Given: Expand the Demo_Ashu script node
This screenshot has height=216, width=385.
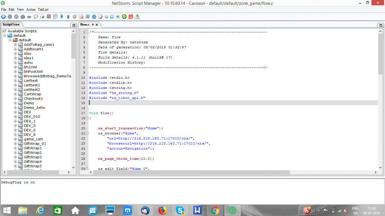Looking at the screenshot, I should (x=15, y=108).
